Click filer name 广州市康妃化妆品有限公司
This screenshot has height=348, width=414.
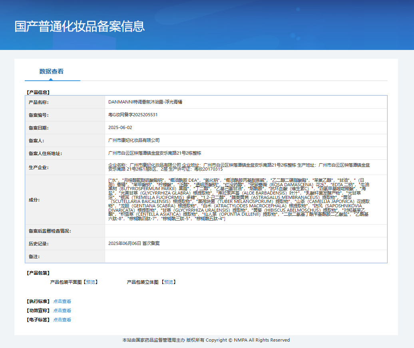click(x=134, y=140)
